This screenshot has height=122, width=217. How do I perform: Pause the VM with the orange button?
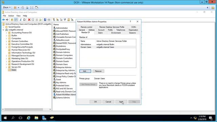15,7
